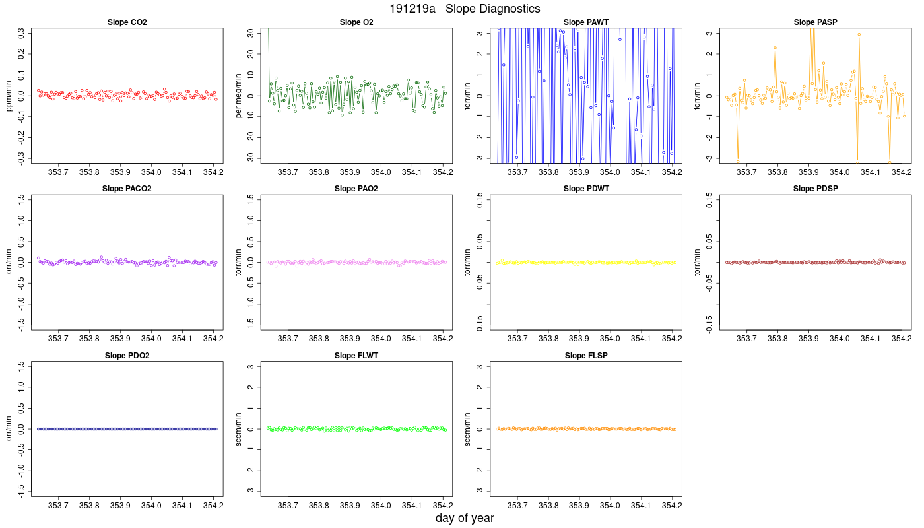Click the dark blue data row in Slope PDO2
924x528 pixels.
click(127, 429)
